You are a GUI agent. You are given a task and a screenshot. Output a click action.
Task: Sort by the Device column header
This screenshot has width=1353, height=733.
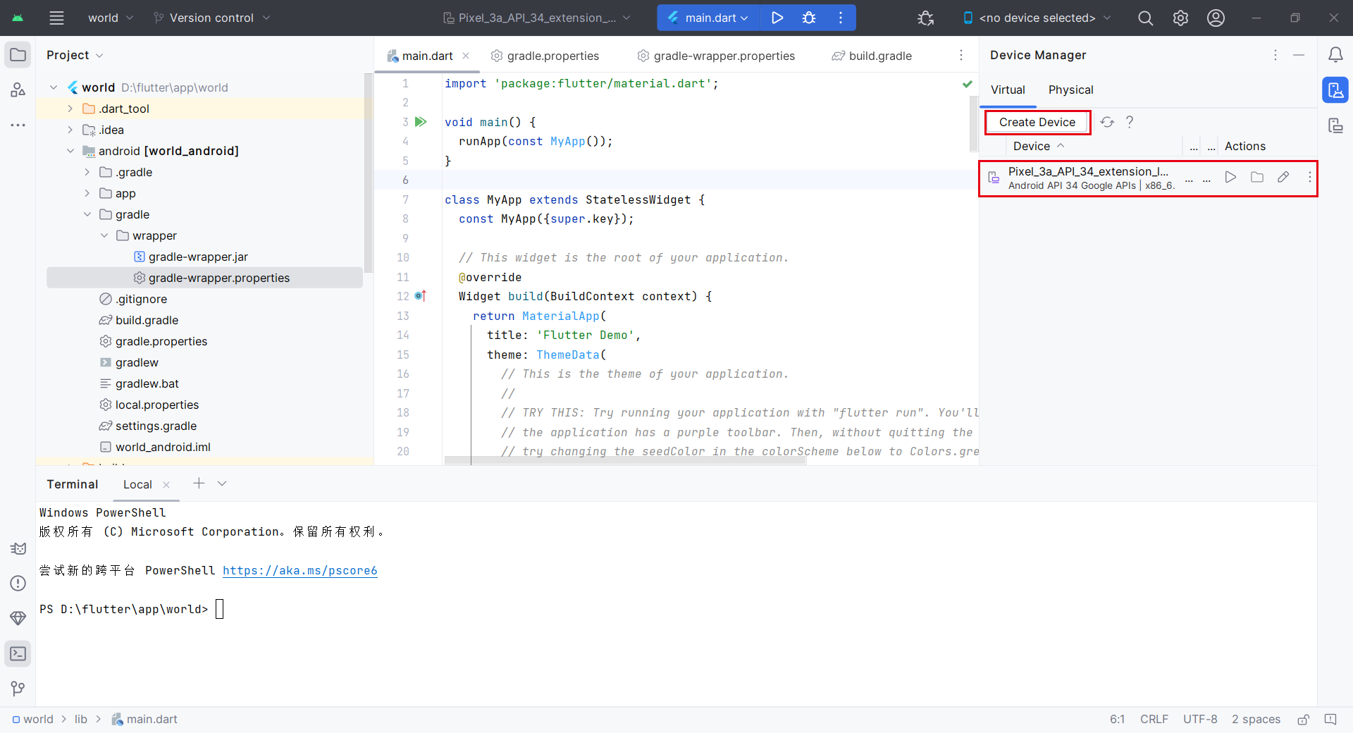tap(1039, 146)
